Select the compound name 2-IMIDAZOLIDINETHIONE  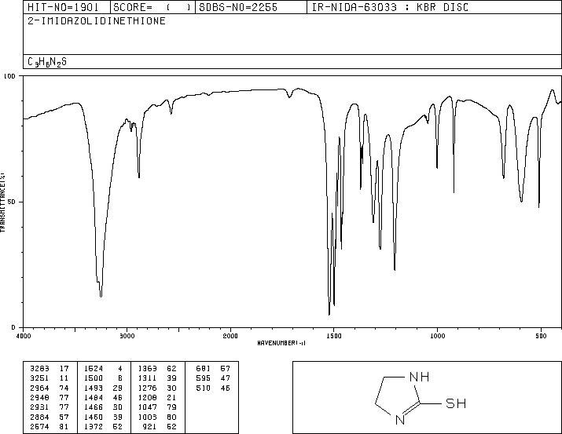[x=97, y=20]
